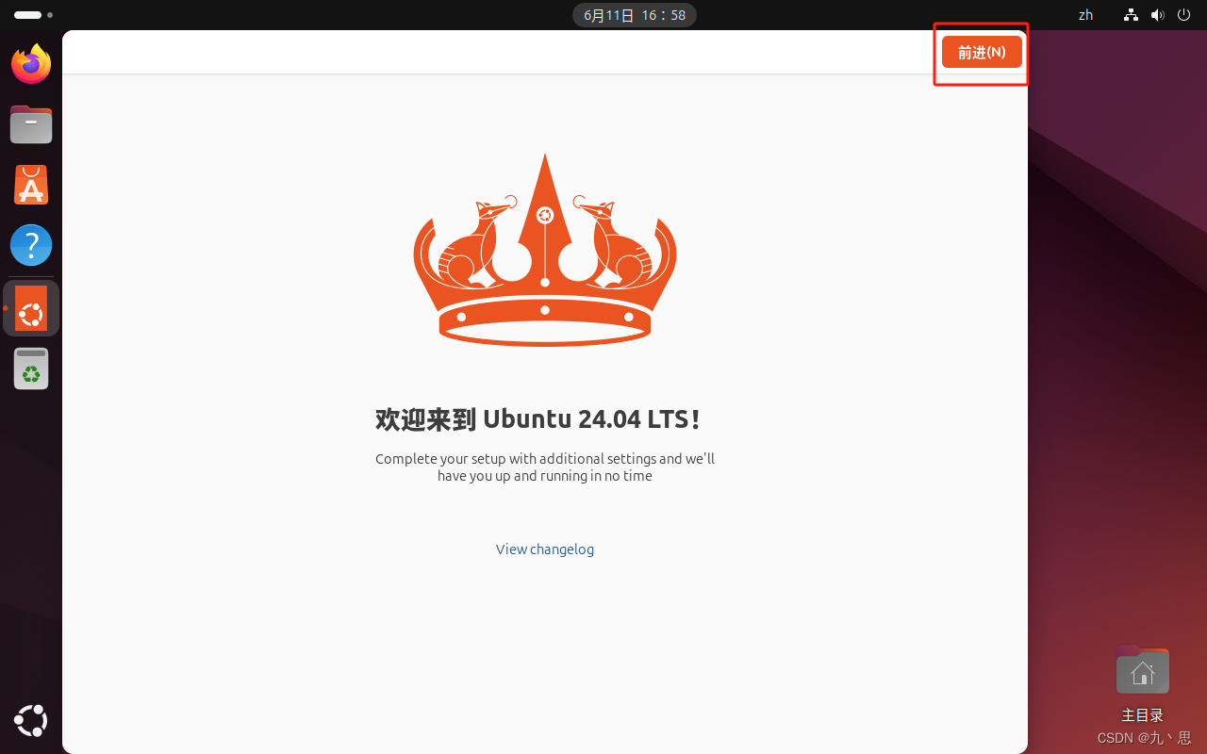
Task: Open the Ubuntu Help application
Action: click(x=30, y=244)
